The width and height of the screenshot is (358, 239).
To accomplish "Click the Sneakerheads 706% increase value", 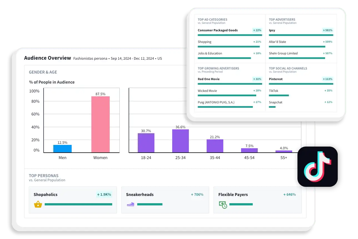I will click(x=197, y=195).
